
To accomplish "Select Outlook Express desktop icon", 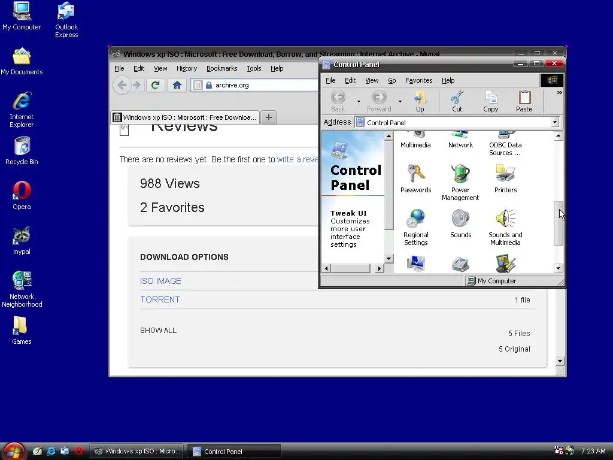I will click(x=66, y=20).
